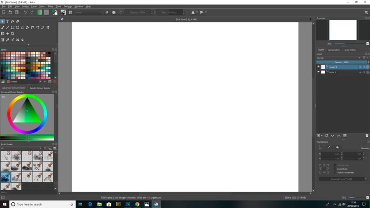Select the Shape Select arrow tool
The width and height of the screenshot is (370, 208).
2,21
